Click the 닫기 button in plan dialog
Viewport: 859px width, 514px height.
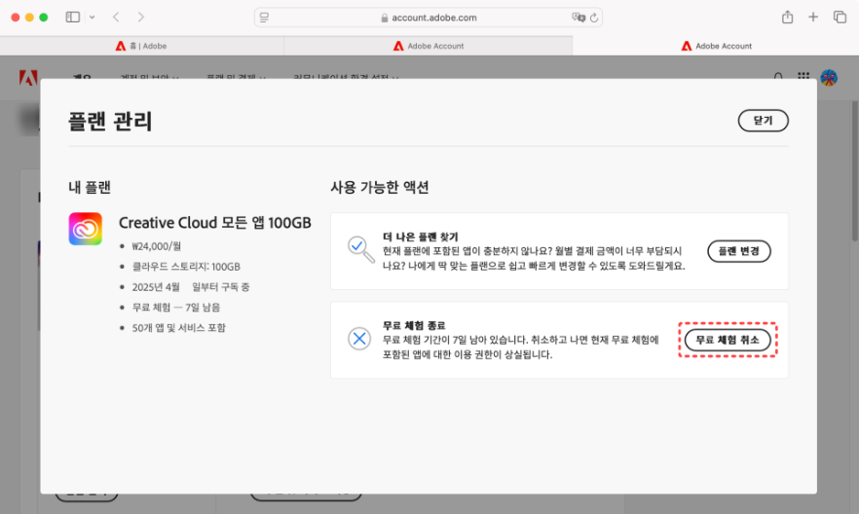tap(763, 121)
